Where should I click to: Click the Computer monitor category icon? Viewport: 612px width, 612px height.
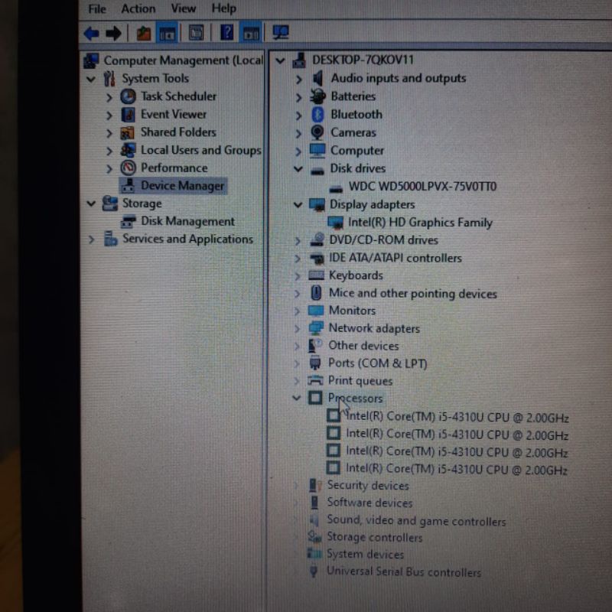coord(317,151)
